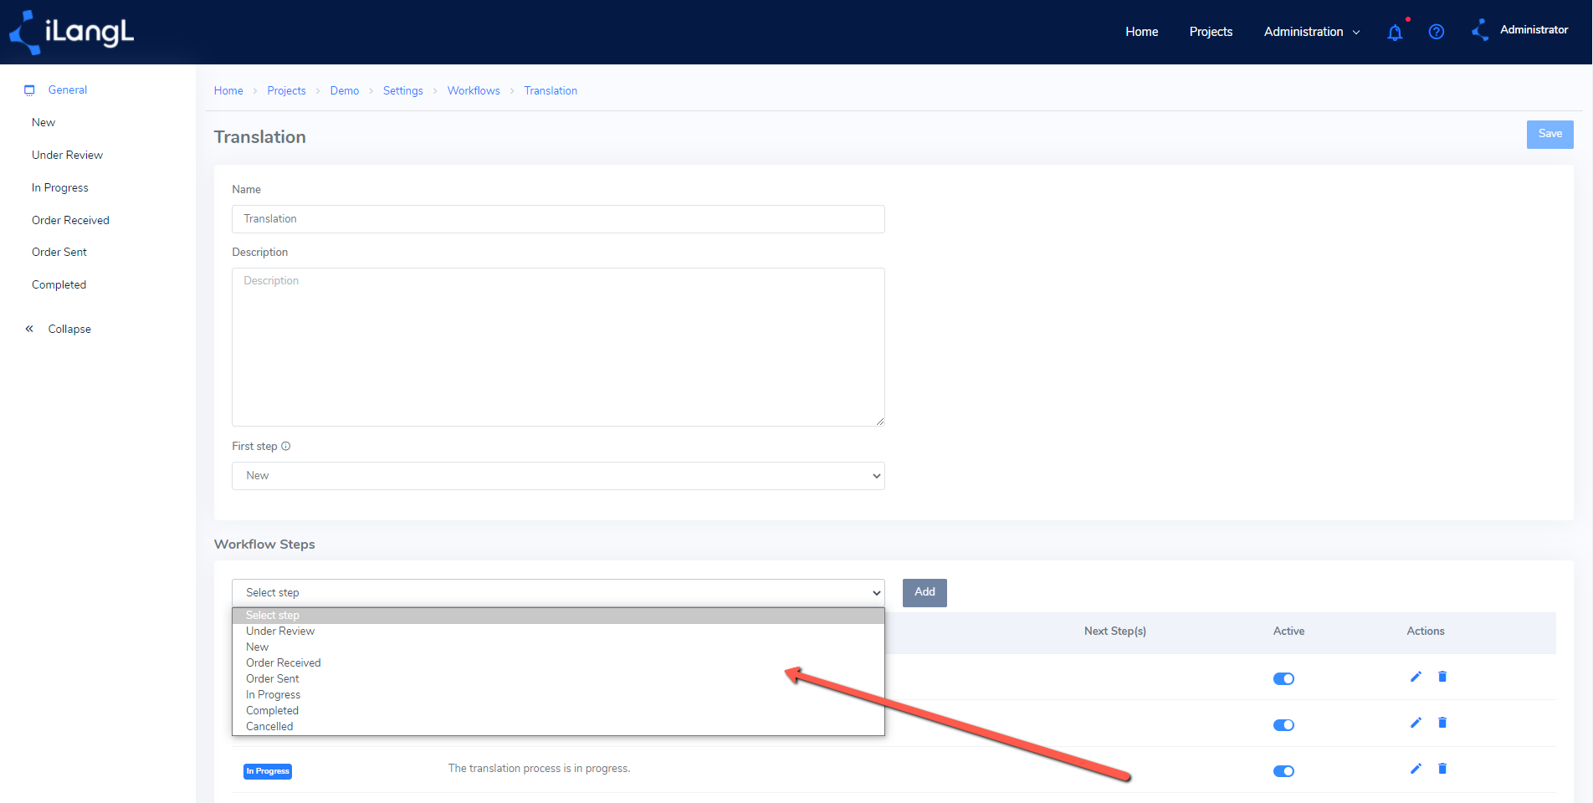Click Settings breadcrumb link
The width and height of the screenshot is (1593, 803).
pos(403,91)
